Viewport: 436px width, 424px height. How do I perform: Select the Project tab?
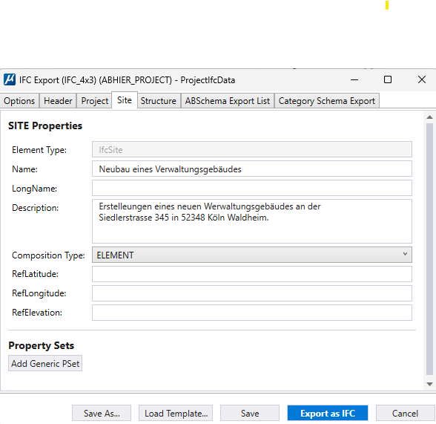point(95,101)
